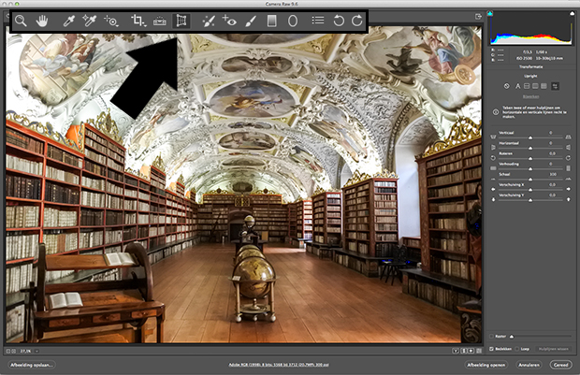The width and height of the screenshot is (580, 375).
Task: Toggle current panel settings preview icon
Action: (479, 351)
